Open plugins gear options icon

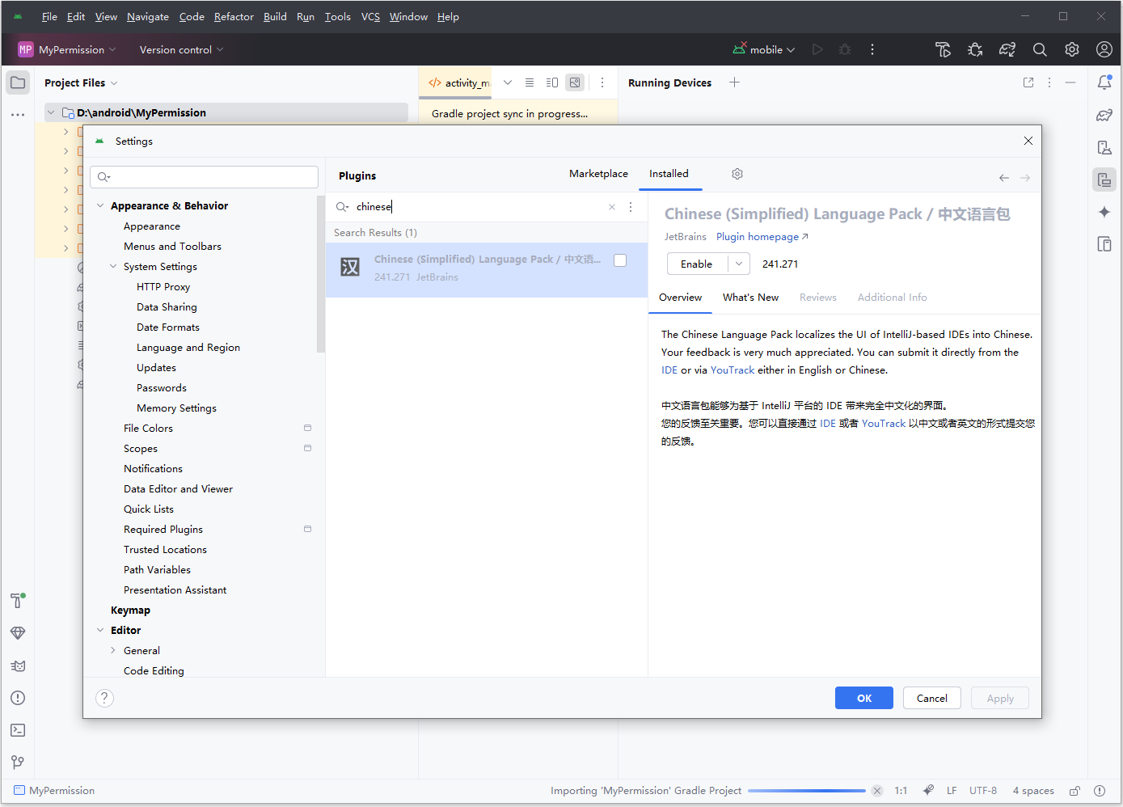737,174
